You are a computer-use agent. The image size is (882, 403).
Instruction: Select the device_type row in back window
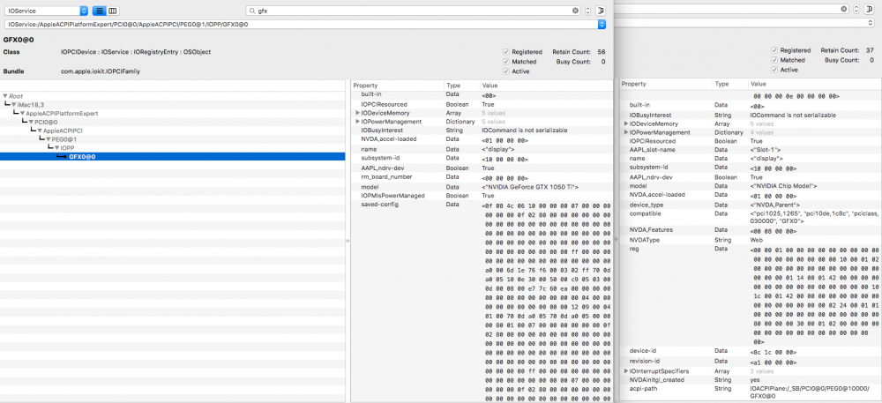click(751, 205)
